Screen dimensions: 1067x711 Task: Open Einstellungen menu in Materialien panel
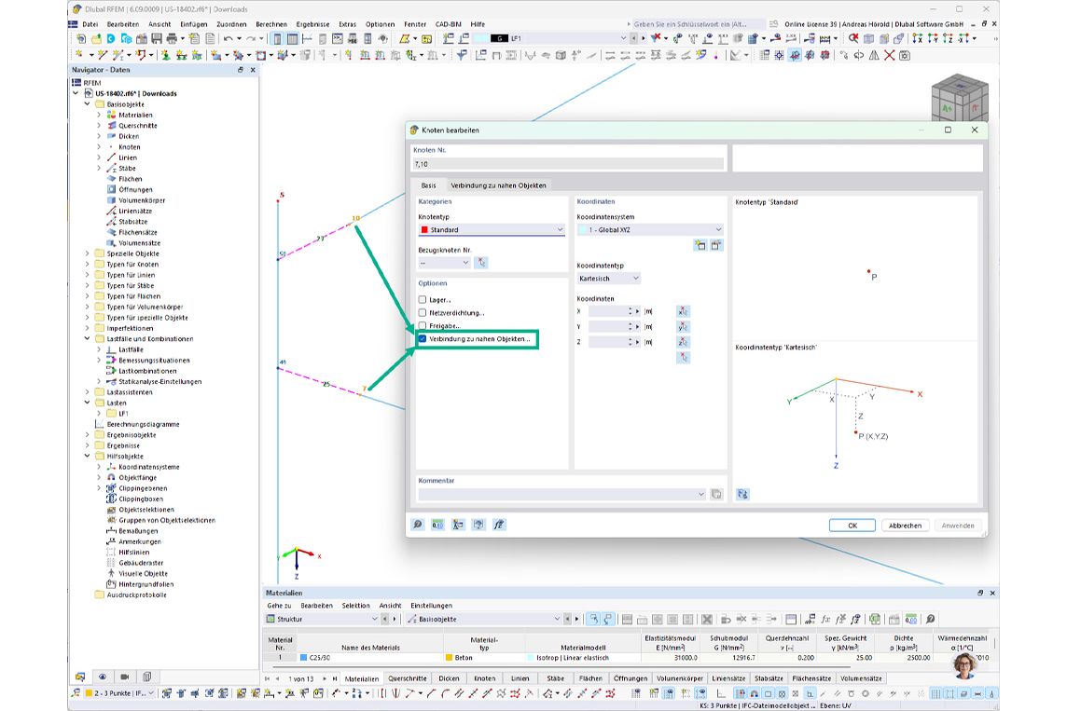click(431, 606)
